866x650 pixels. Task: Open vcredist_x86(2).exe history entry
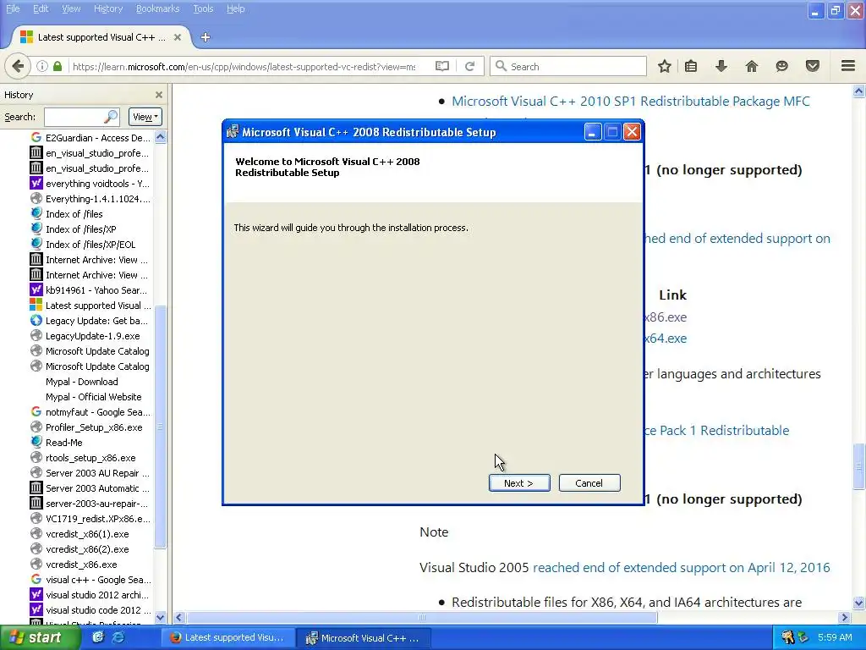pyautogui.click(x=80, y=549)
